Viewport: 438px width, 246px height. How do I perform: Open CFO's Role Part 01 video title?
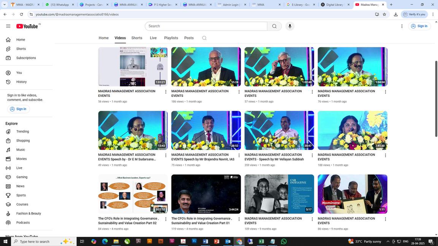click(x=202, y=221)
